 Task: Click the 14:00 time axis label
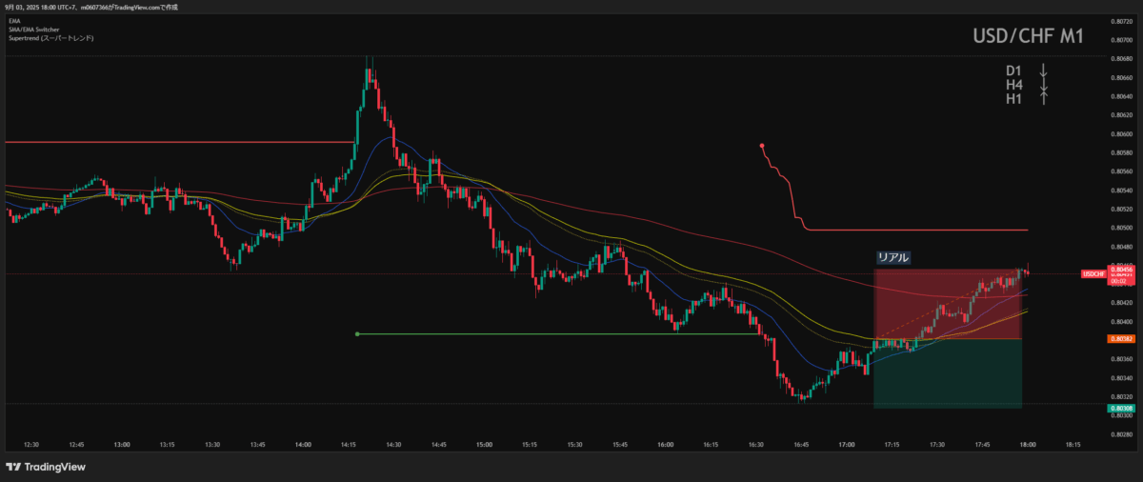(303, 444)
